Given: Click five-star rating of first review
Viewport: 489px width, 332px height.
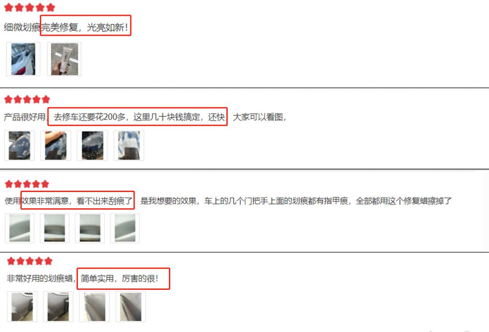Looking at the screenshot, I should tap(29, 8).
